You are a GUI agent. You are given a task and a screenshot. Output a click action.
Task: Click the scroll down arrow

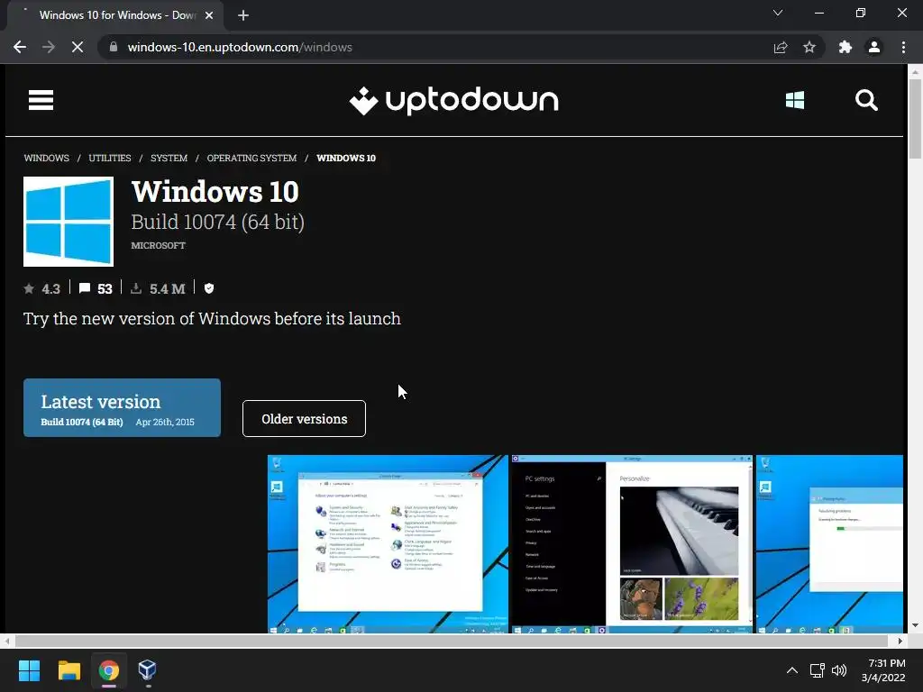pos(915,625)
